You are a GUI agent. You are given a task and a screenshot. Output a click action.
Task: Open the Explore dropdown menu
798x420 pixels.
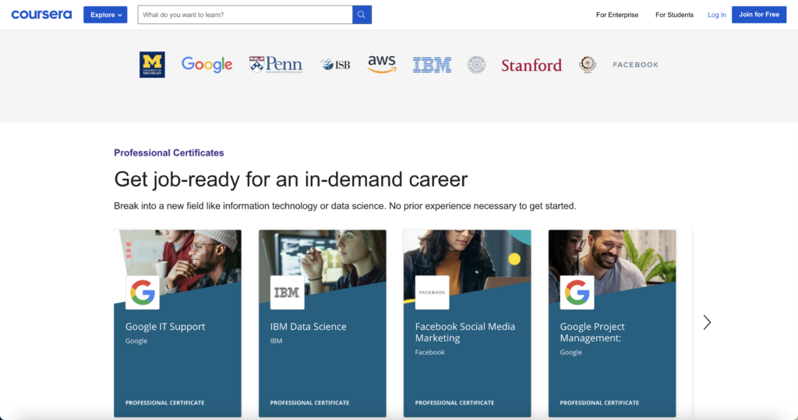(x=105, y=15)
